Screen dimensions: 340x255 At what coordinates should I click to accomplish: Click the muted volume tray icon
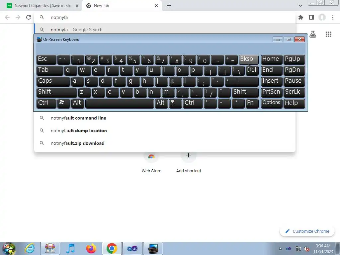click(306, 249)
